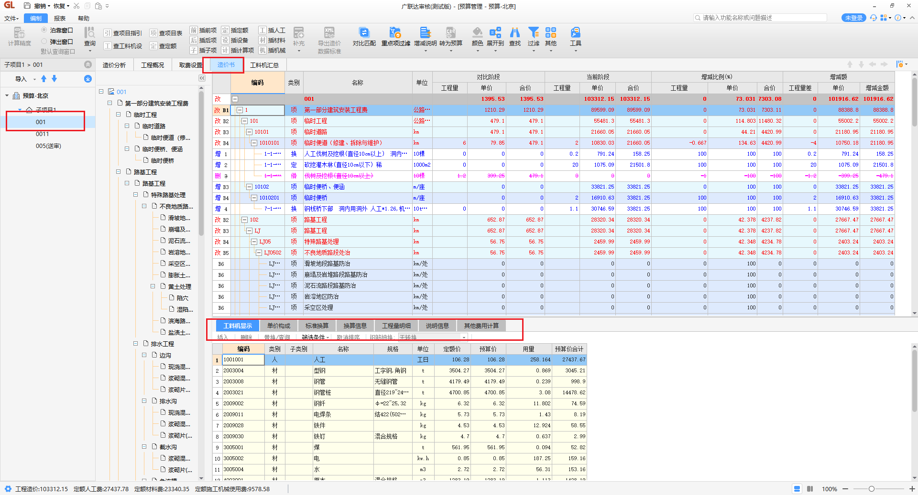Image resolution: width=918 pixels, height=495 pixels.
Task: Switch to 工料机汇总 tab
Action: point(264,65)
